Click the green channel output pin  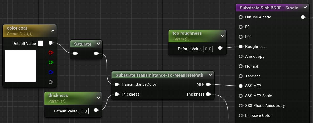pos(51,62)
